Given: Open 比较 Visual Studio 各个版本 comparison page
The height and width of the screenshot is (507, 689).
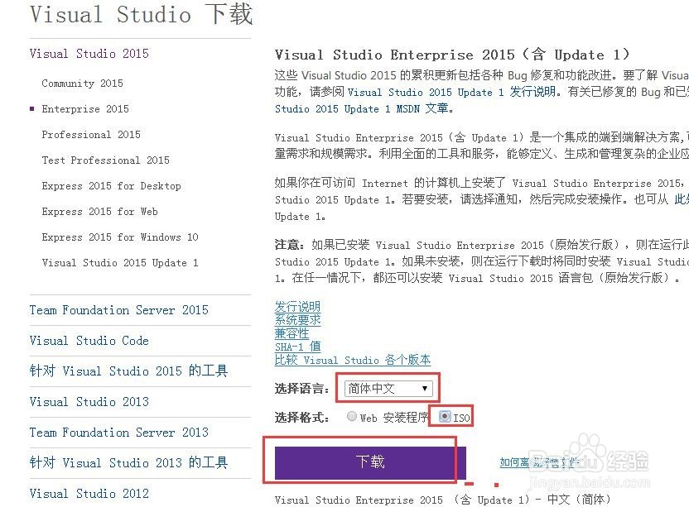Looking at the screenshot, I should tap(352, 361).
